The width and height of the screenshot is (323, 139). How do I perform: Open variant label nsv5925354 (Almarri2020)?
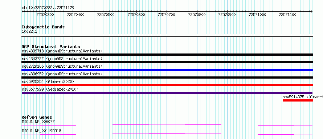pos(48,82)
